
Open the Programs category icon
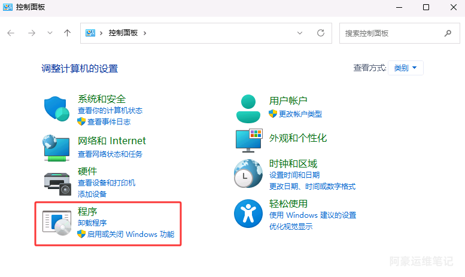coord(57,222)
